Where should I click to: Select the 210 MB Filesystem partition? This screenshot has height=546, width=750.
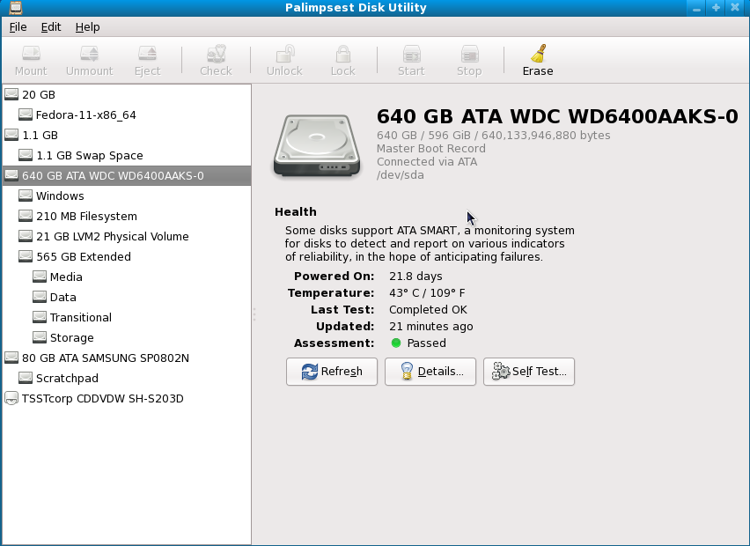click(127, 217)
